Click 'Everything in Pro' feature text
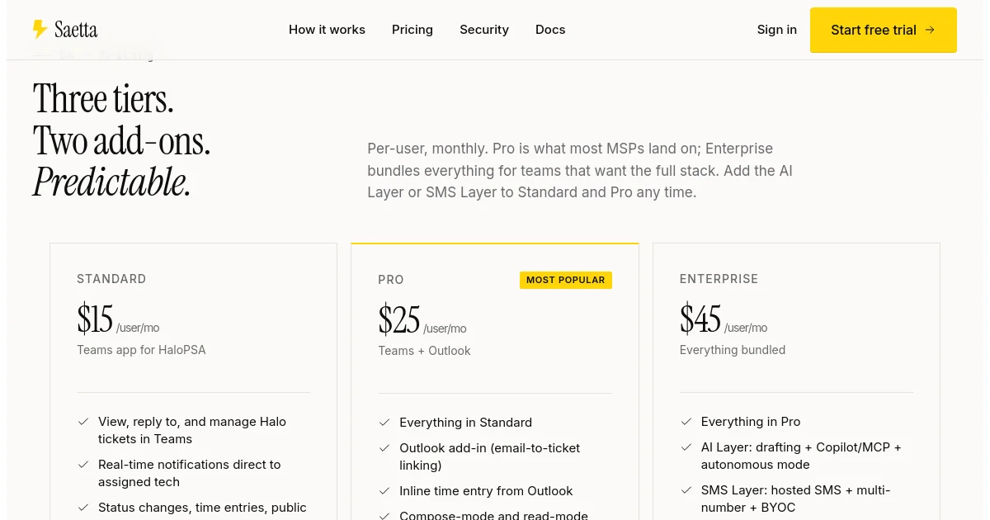Image resolution: width=990 pixels, height=520 pixels. [x=751, y=422]
